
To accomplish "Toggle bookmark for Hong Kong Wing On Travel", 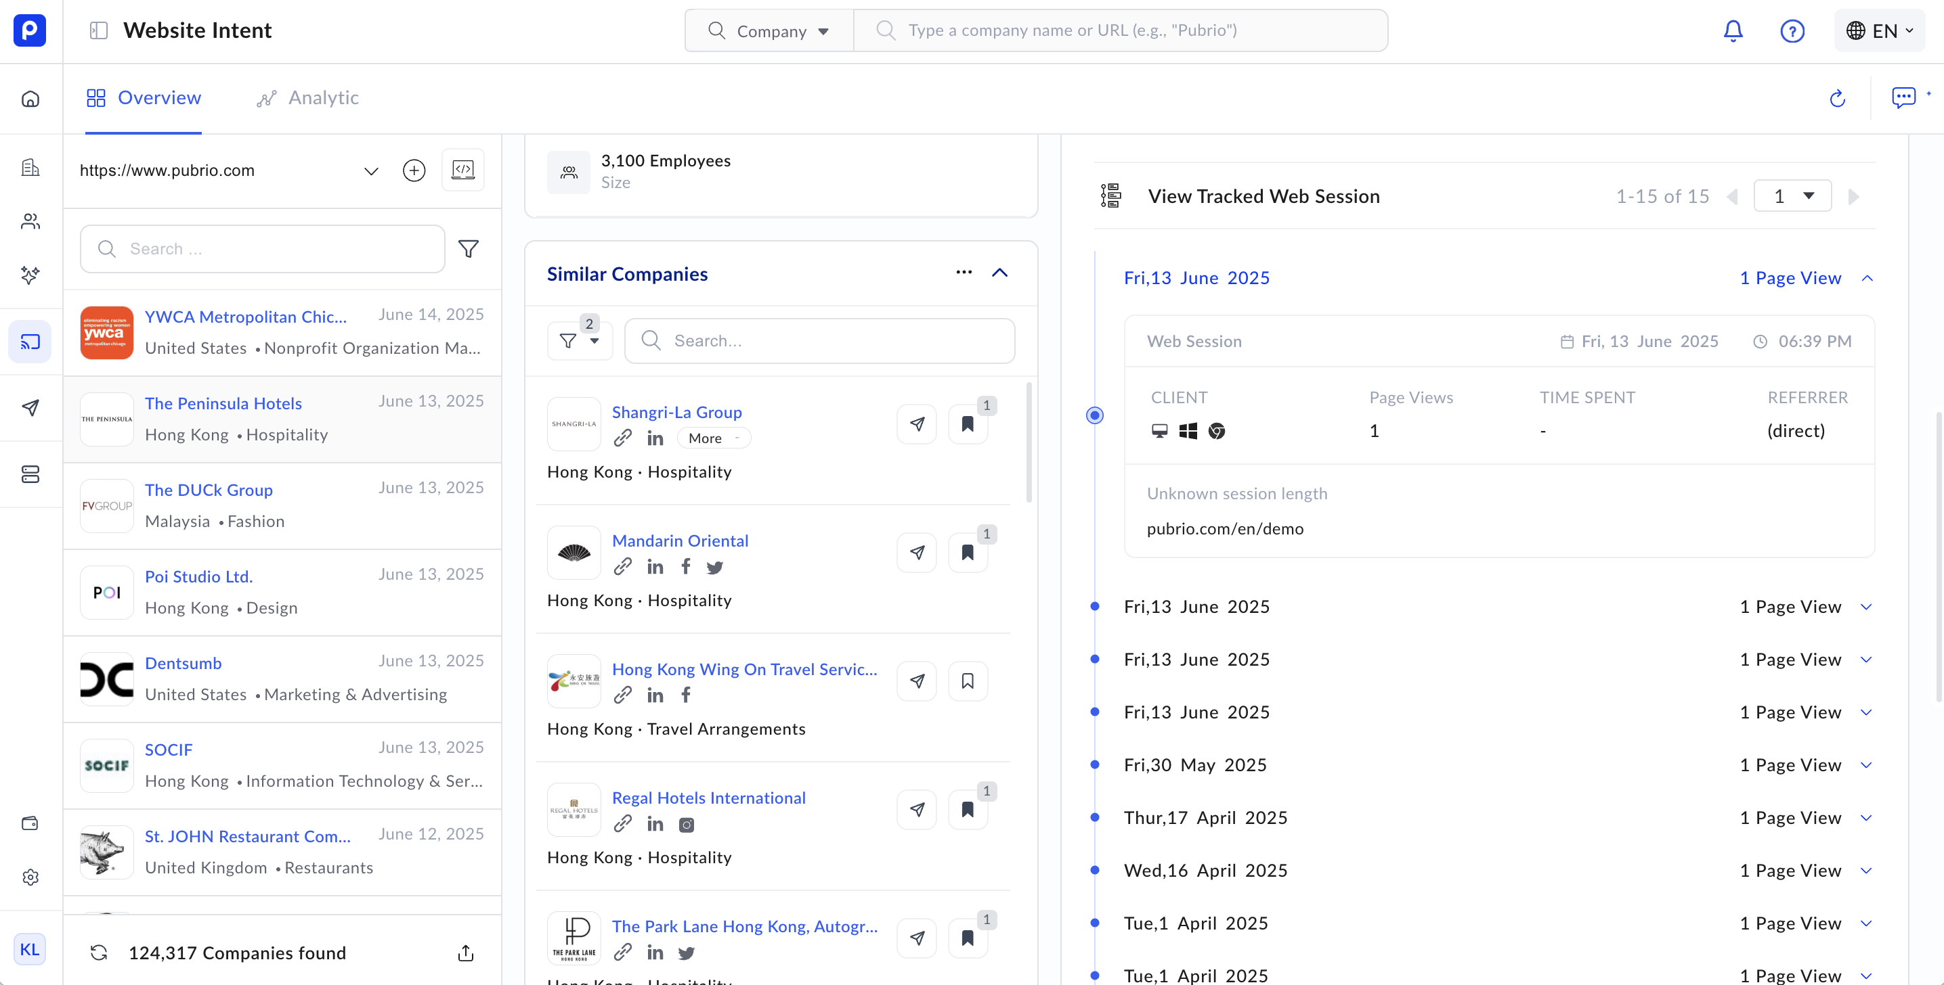I will [x=968, y=681].
